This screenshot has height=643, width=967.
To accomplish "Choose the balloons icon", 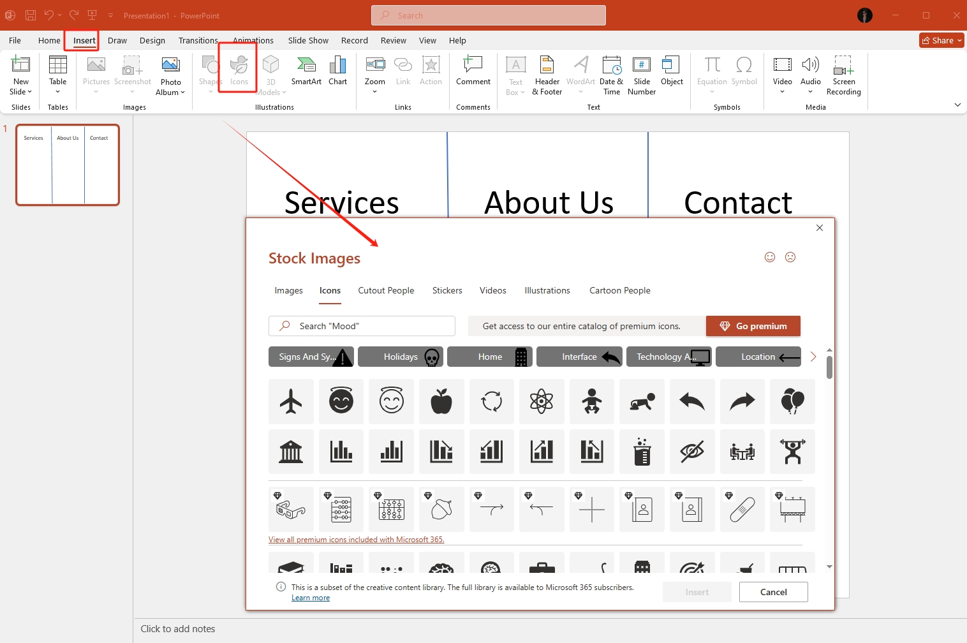I will point(792,401).
